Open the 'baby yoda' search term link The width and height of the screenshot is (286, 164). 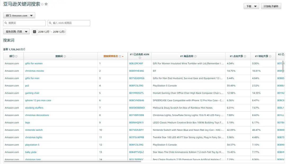point(31,152)
